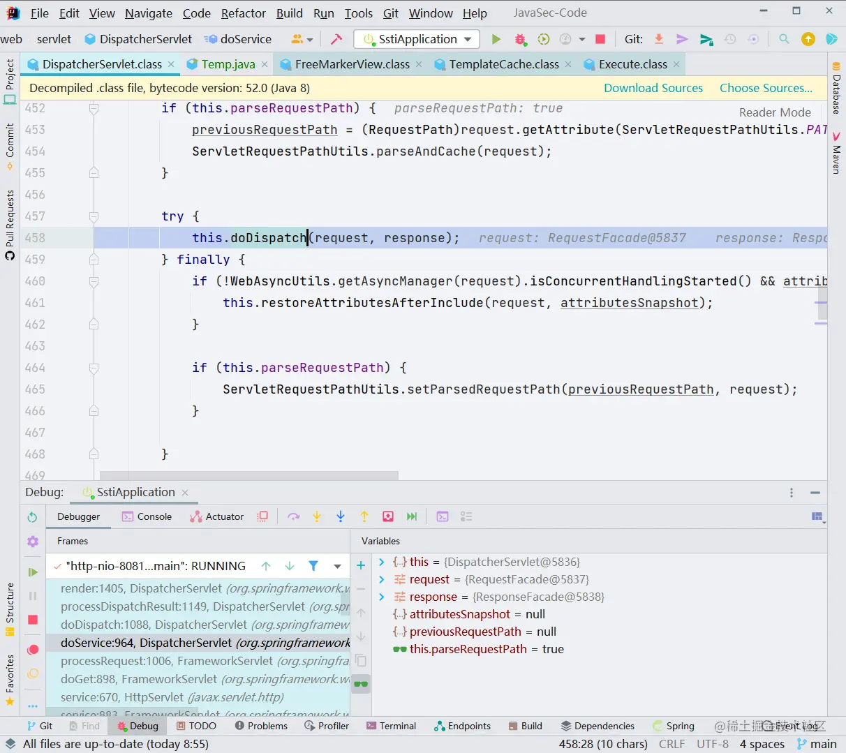Screen dimensions: 846x753
Task: Open the profiler dropdown arrow next to stop
Action: pos(582,39)
